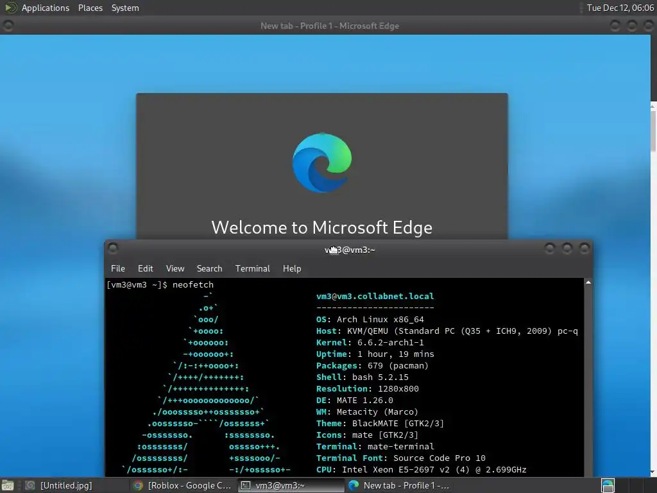Click the 'Icons: mate [GTK2/3]' line
Viewport: 657px width, 493px height.
click(367, 435)
